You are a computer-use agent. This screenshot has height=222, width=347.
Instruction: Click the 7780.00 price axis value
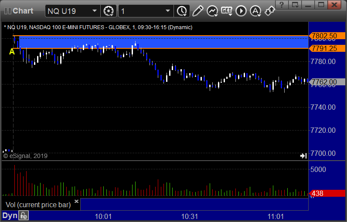(323, 61)
